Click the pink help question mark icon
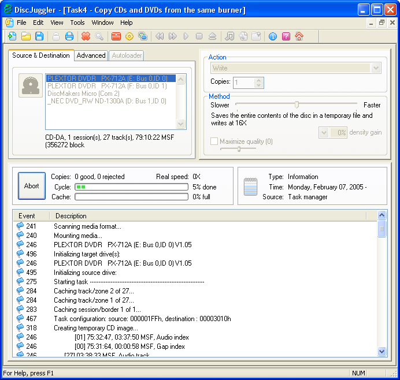The image size is (400, 380). 286,36
